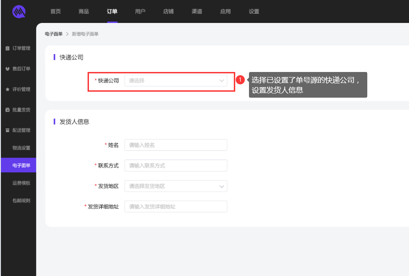
Task: Open 物流设置 submenu item
Action: (x=22, y=148)
